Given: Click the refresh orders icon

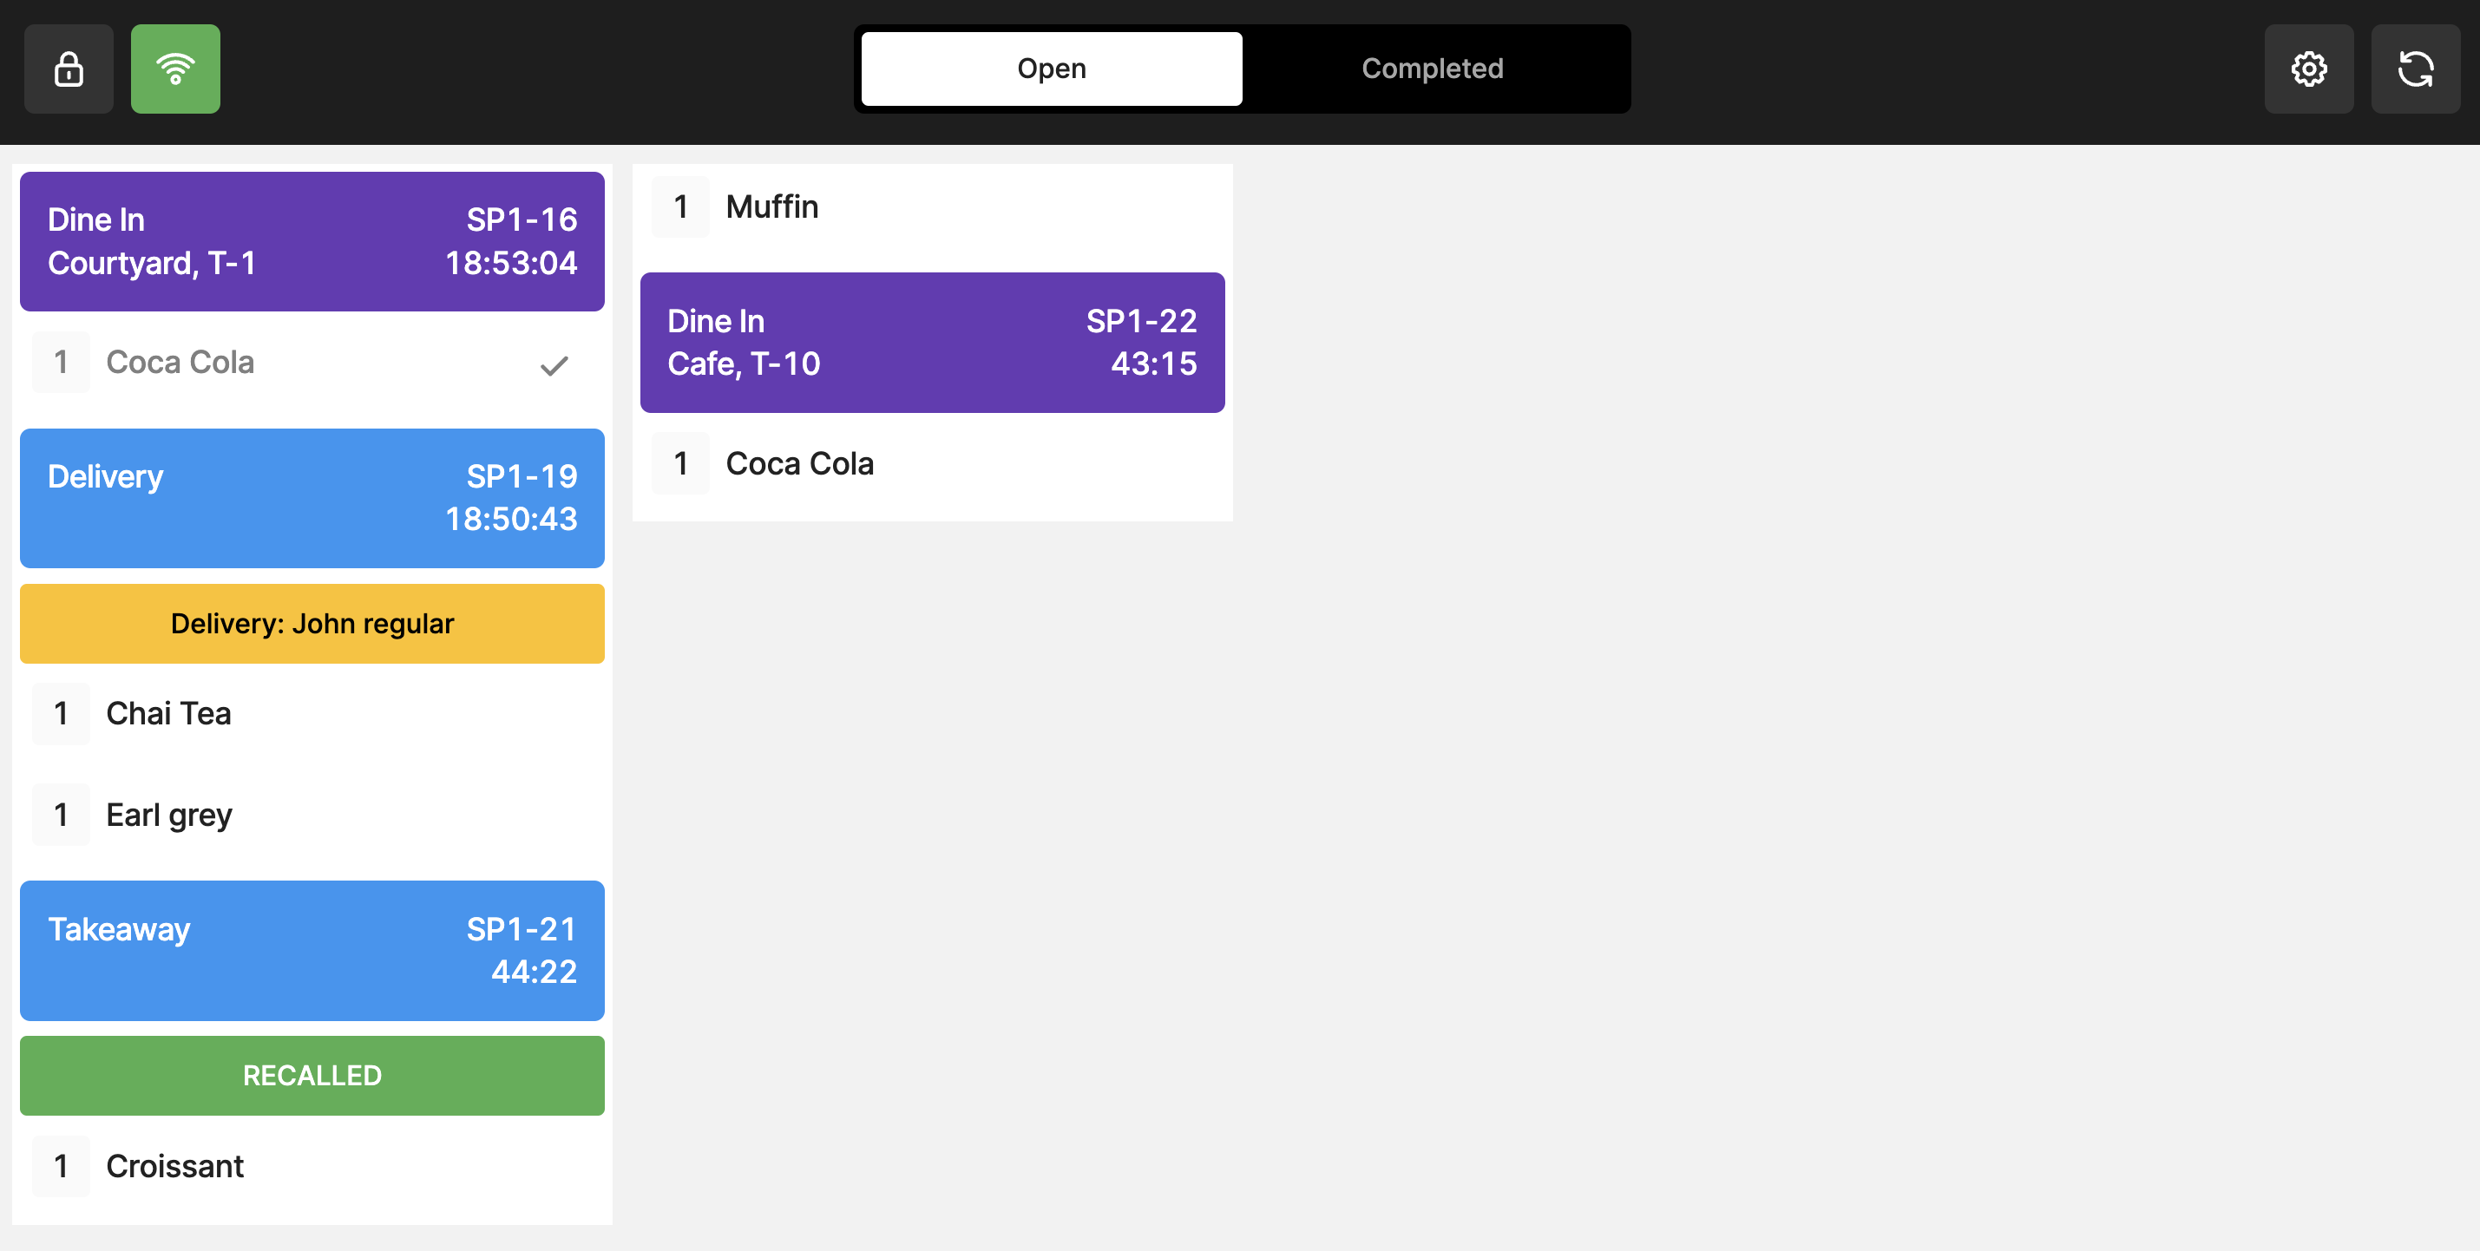Looking at the screenshot, I should (x=2415, y=69).
